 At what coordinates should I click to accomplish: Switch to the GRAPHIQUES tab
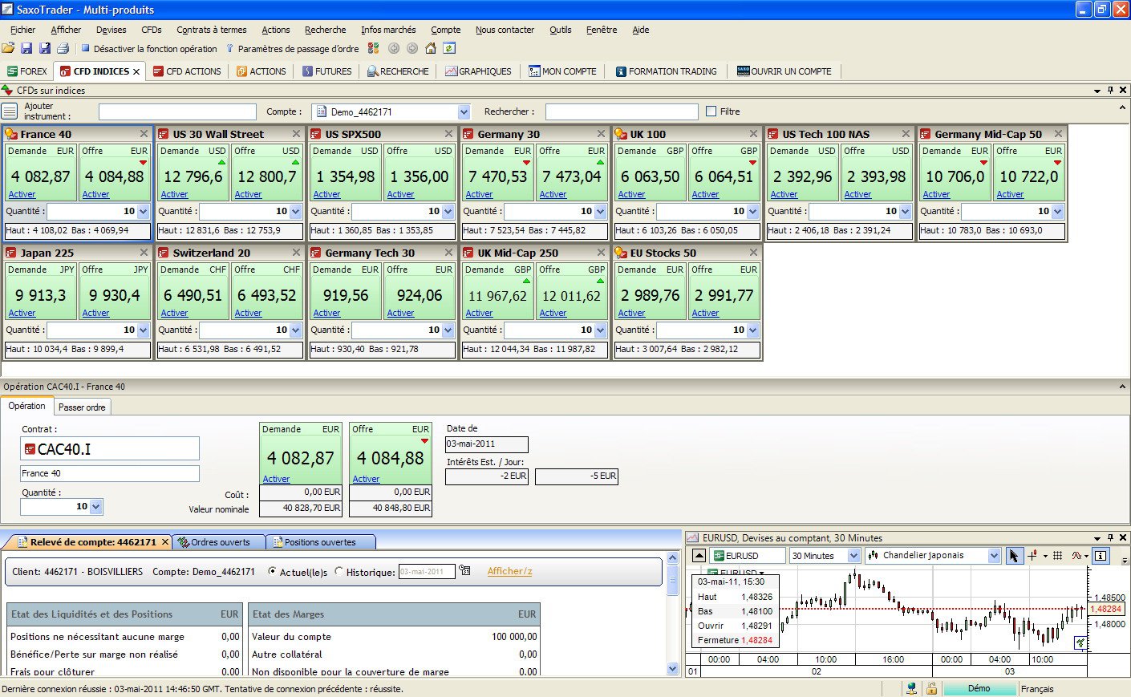(x=478, y=71)
